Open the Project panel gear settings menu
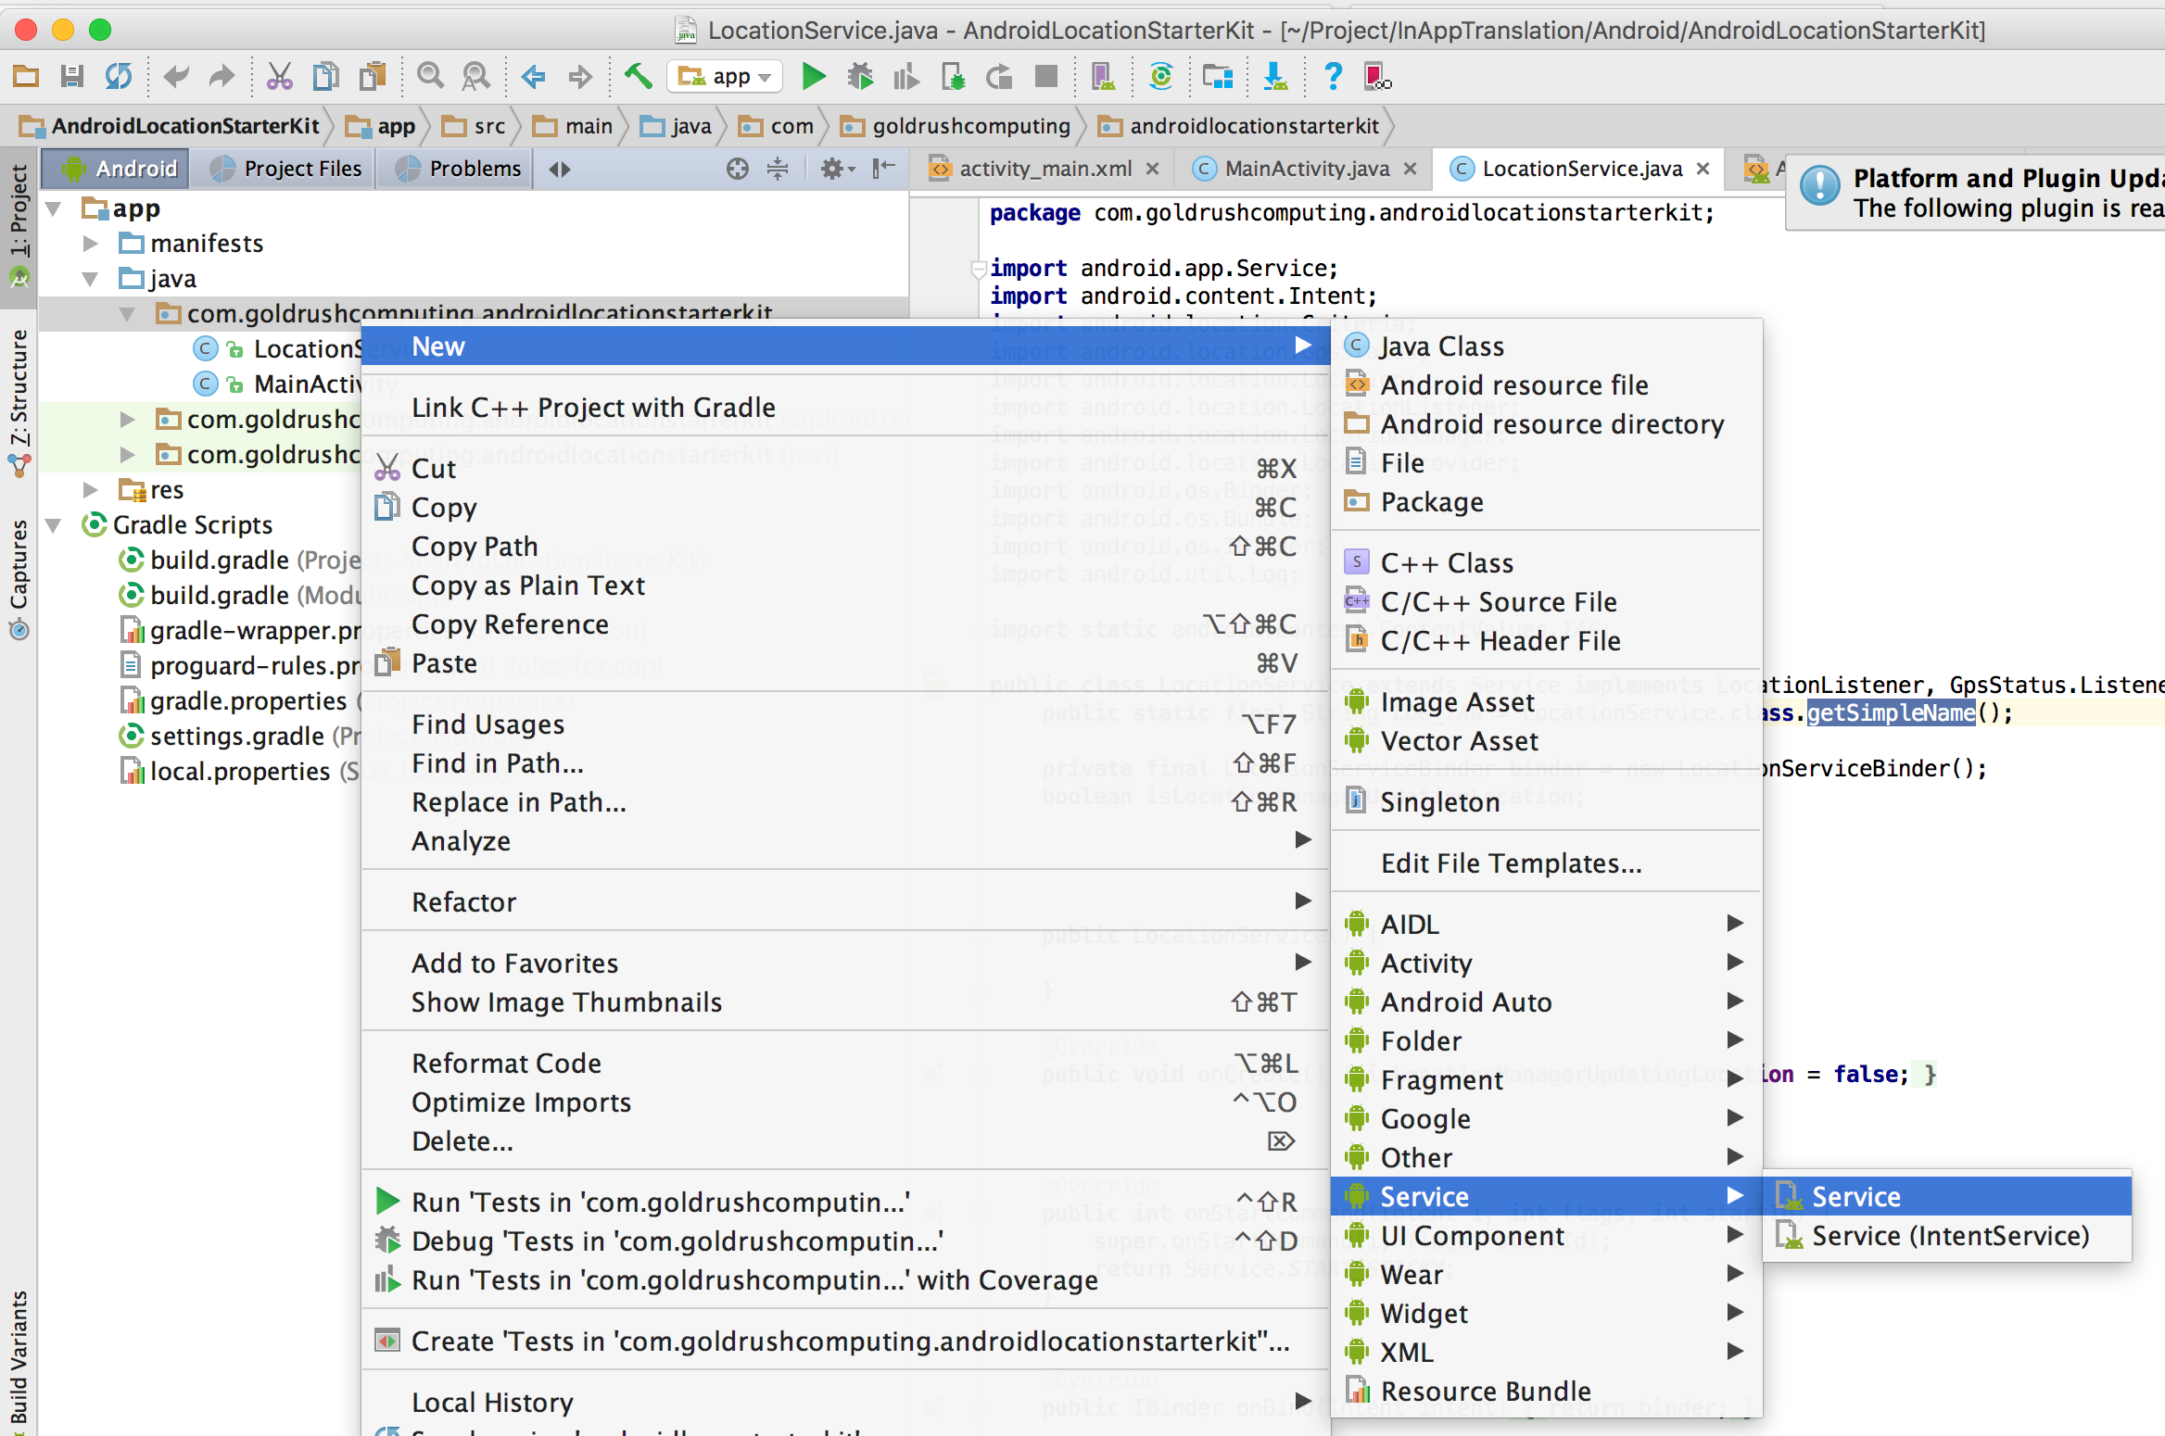Image resolution: width=2165 pixels, height=1436 pixels. coord(837,169)
